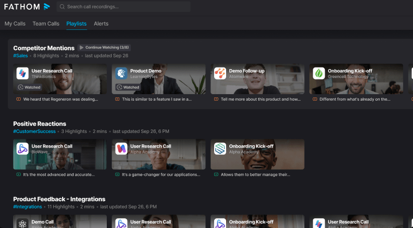Click 'This is similar to a feature I saw in a...'

coord(157,99)
